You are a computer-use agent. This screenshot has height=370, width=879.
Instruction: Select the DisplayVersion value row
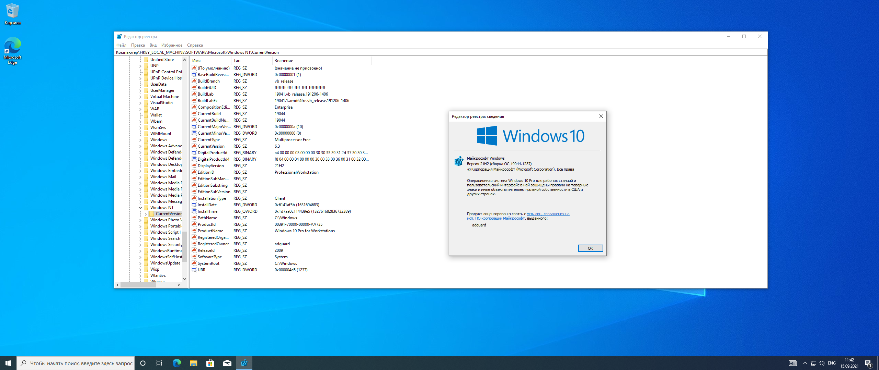click(x=281, y=165)
